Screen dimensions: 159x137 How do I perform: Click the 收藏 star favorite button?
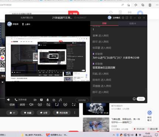pos(27,113)
